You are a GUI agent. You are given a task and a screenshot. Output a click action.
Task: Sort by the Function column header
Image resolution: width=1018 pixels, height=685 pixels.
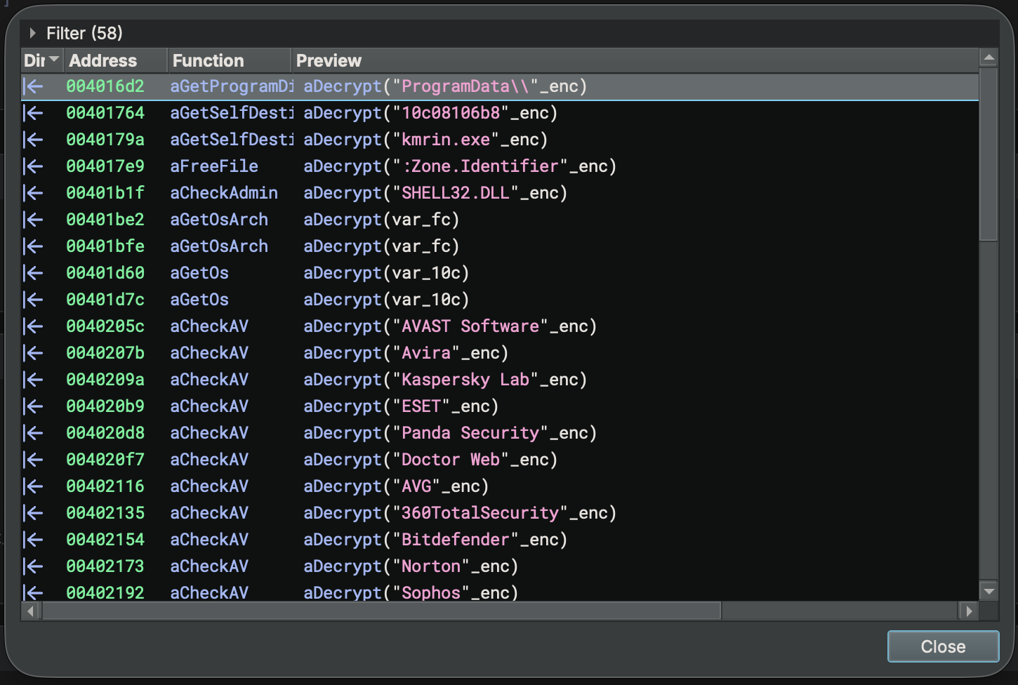pos(209,61)
